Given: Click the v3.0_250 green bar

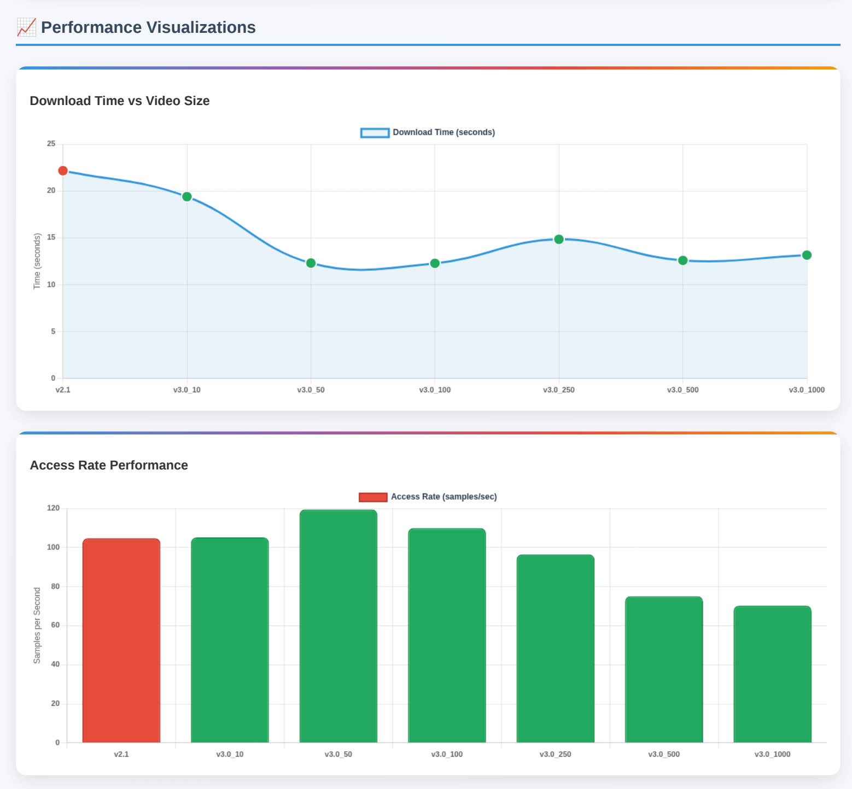Looking at the screenshot, I should (x=556, y=648).
